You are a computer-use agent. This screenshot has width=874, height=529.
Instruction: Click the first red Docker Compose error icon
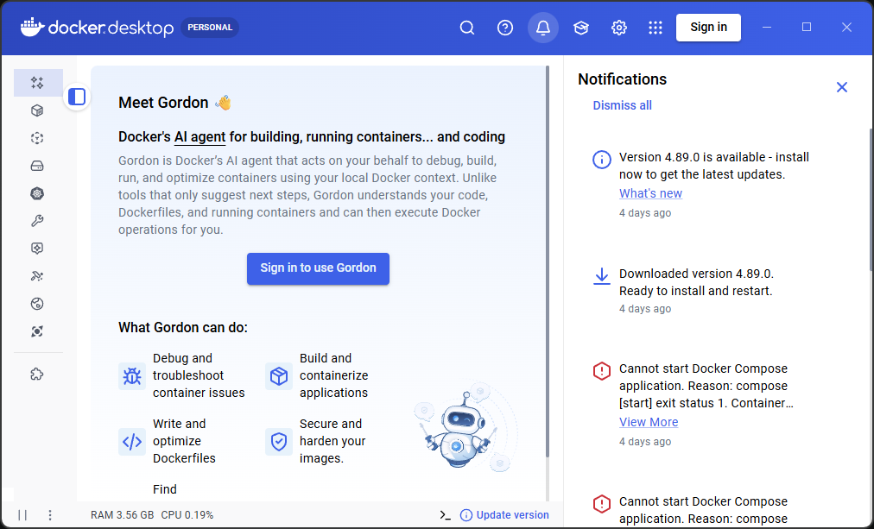601,371
